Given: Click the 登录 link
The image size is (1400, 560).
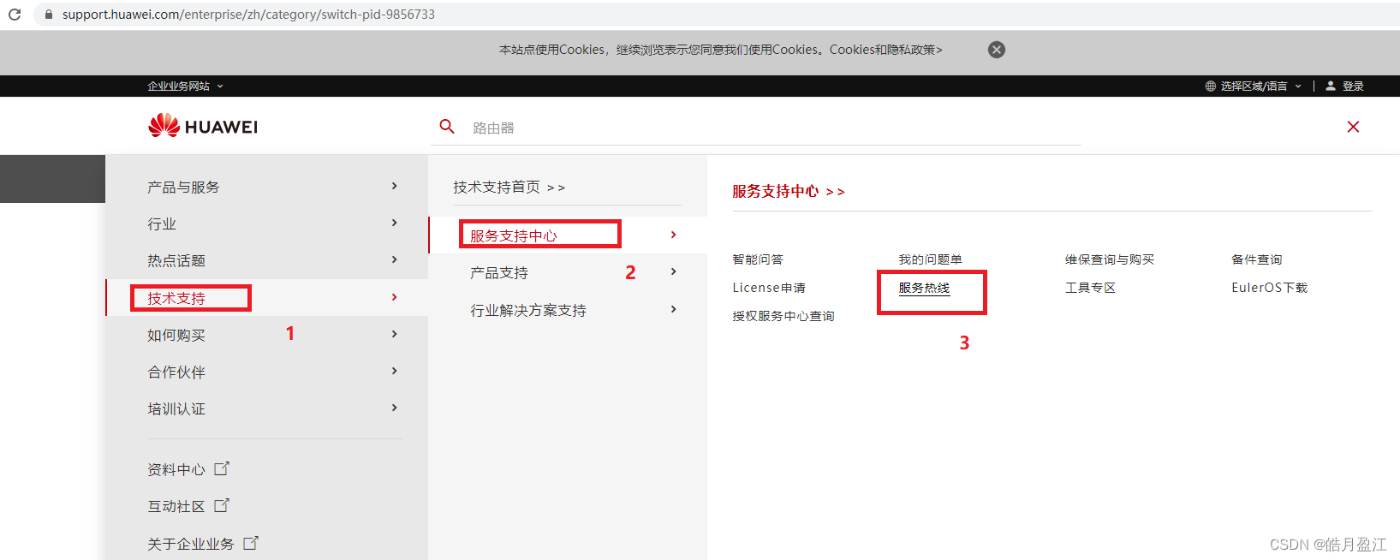Looking at the screenshot, I should [x=1353, y=86].
